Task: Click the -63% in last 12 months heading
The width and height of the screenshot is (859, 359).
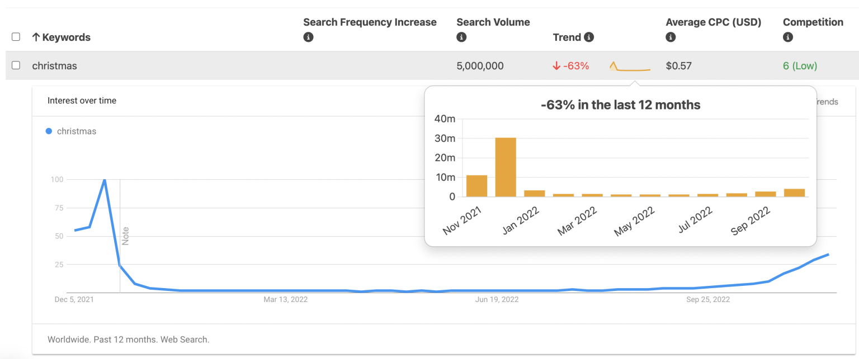Action: point(621,104)
